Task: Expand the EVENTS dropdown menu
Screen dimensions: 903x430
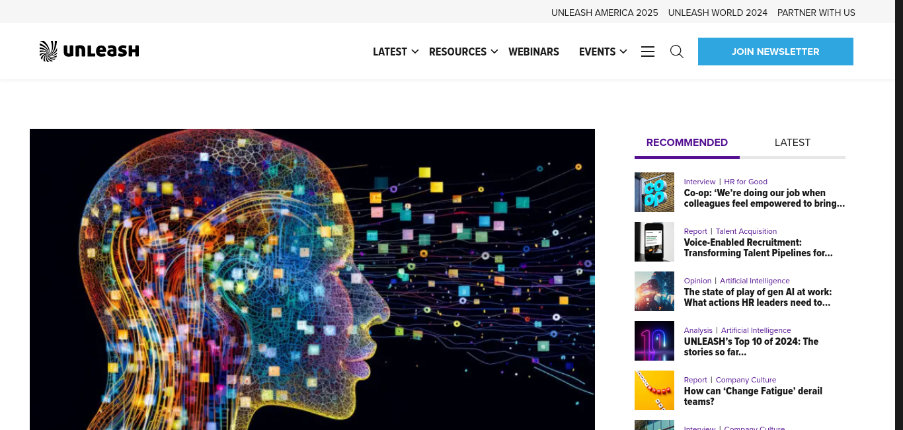Action: tap(603, 52)
